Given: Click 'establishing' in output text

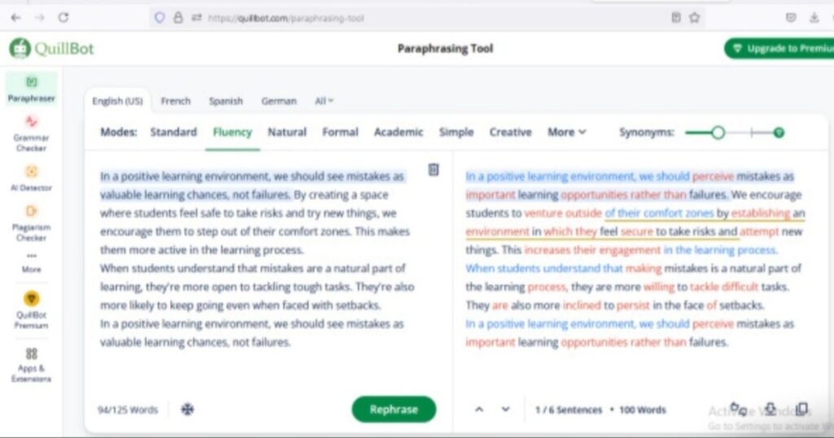Looking at the screenshot, I should pos(761,213).
